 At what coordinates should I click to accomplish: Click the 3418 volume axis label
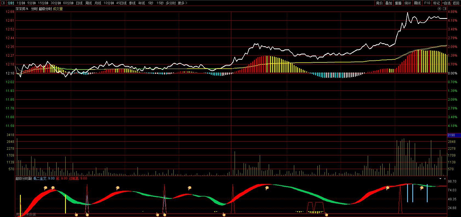coord(11,135)
